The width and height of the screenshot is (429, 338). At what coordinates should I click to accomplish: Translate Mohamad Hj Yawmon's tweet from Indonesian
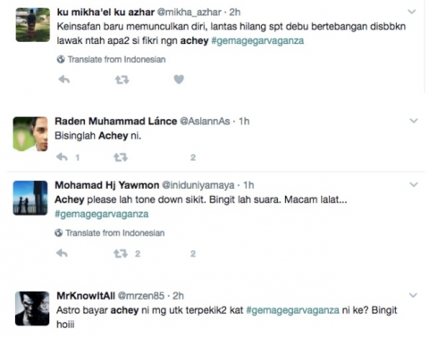click(x=110, y=232)
